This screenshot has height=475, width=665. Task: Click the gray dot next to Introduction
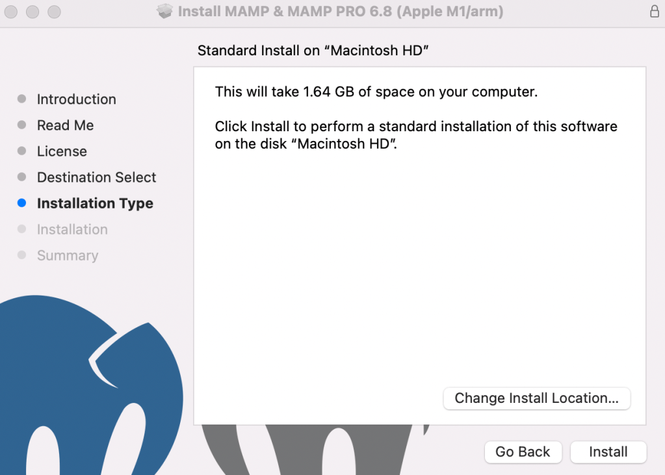pyautogui.click(x=21, y=99)
